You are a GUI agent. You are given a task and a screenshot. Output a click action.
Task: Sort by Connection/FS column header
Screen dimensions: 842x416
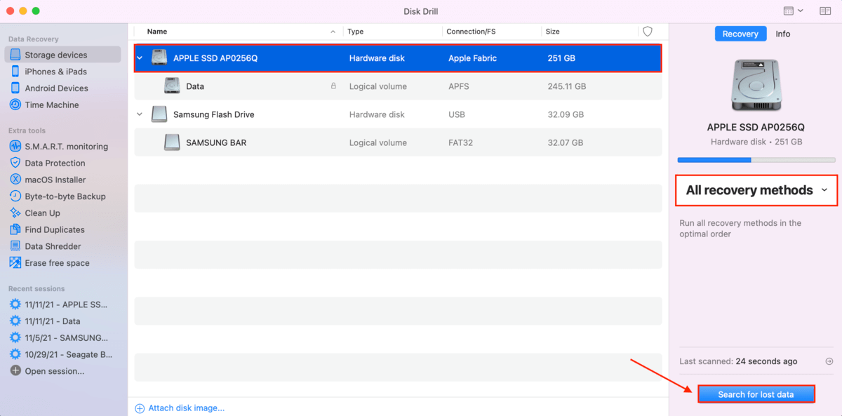click(471, 32)
